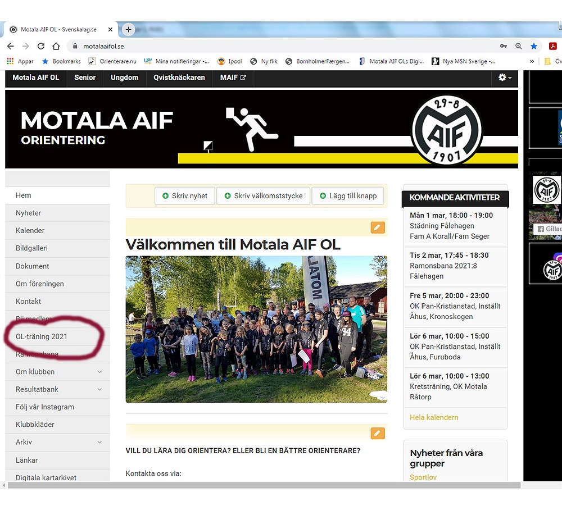The width and height of the screenshot is (562, 524).
Task: Open the team group photo
Action: (256, 329)
